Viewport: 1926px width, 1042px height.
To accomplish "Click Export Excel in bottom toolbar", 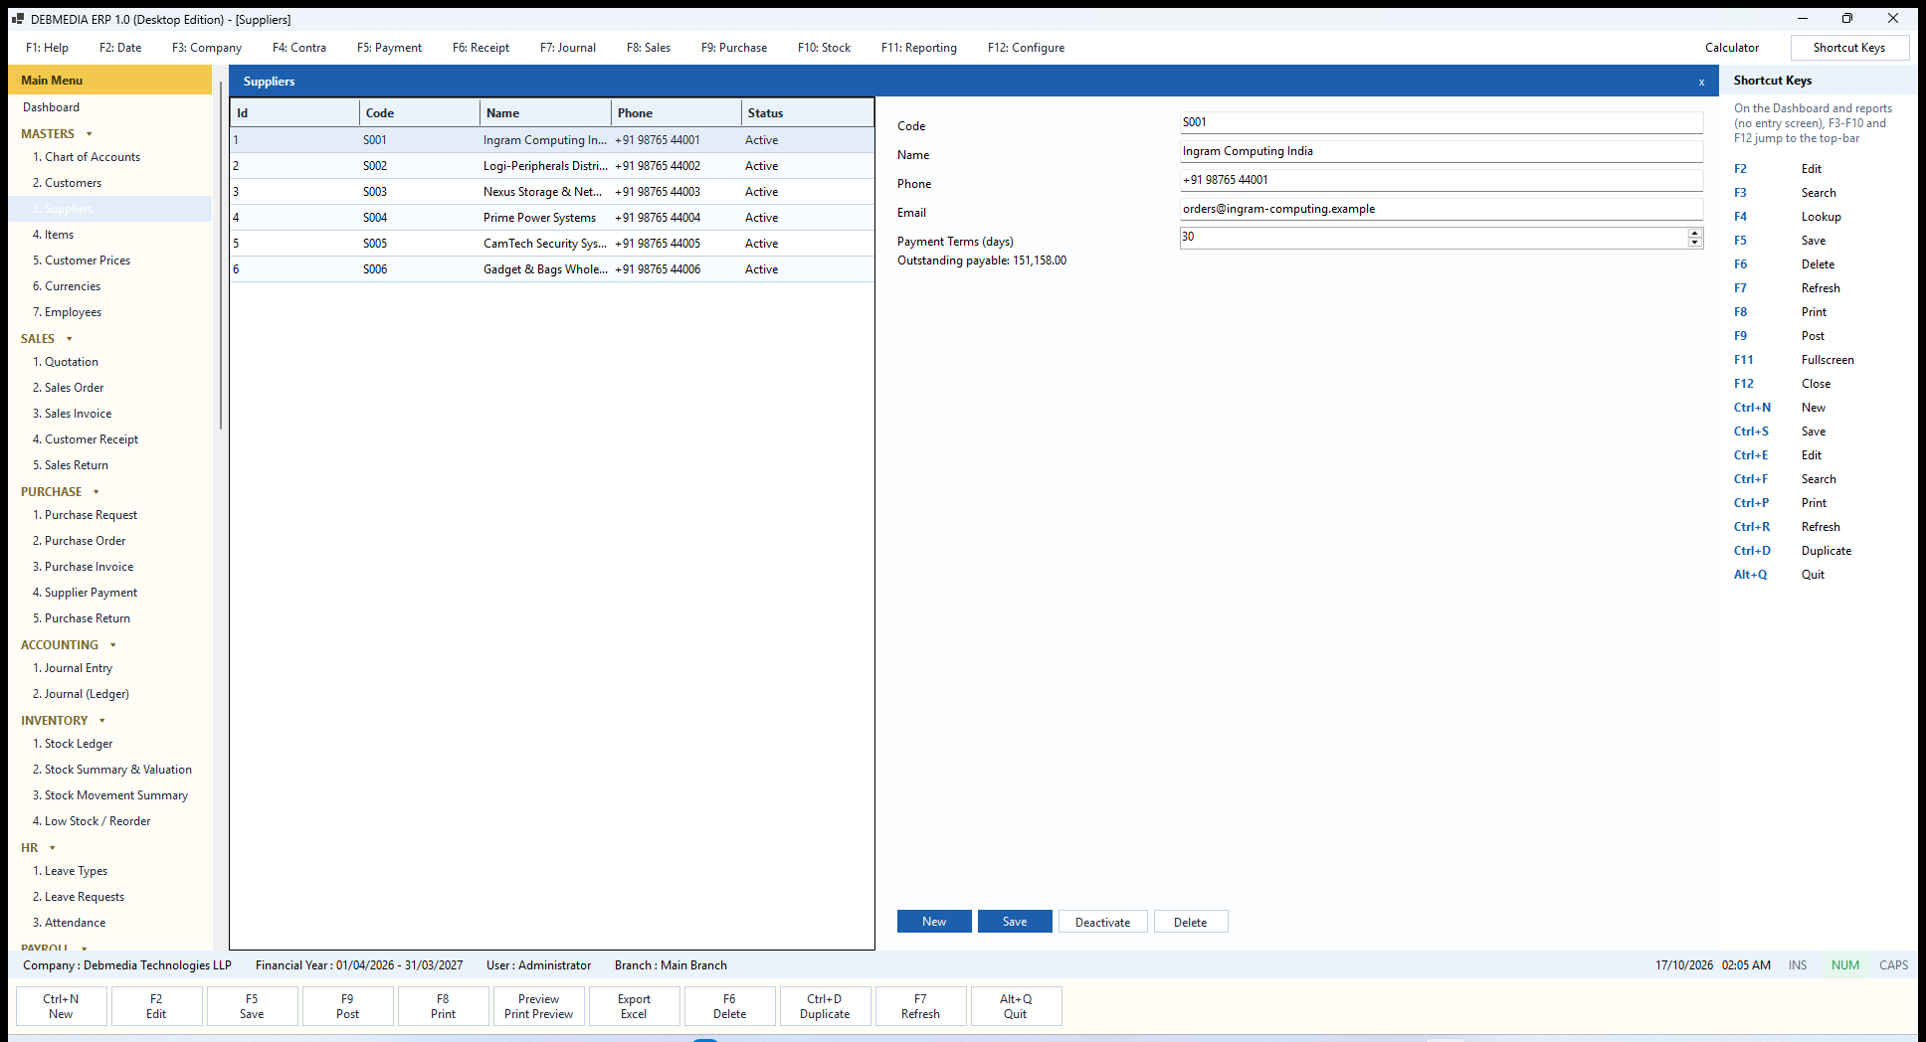I will 634,1006.
